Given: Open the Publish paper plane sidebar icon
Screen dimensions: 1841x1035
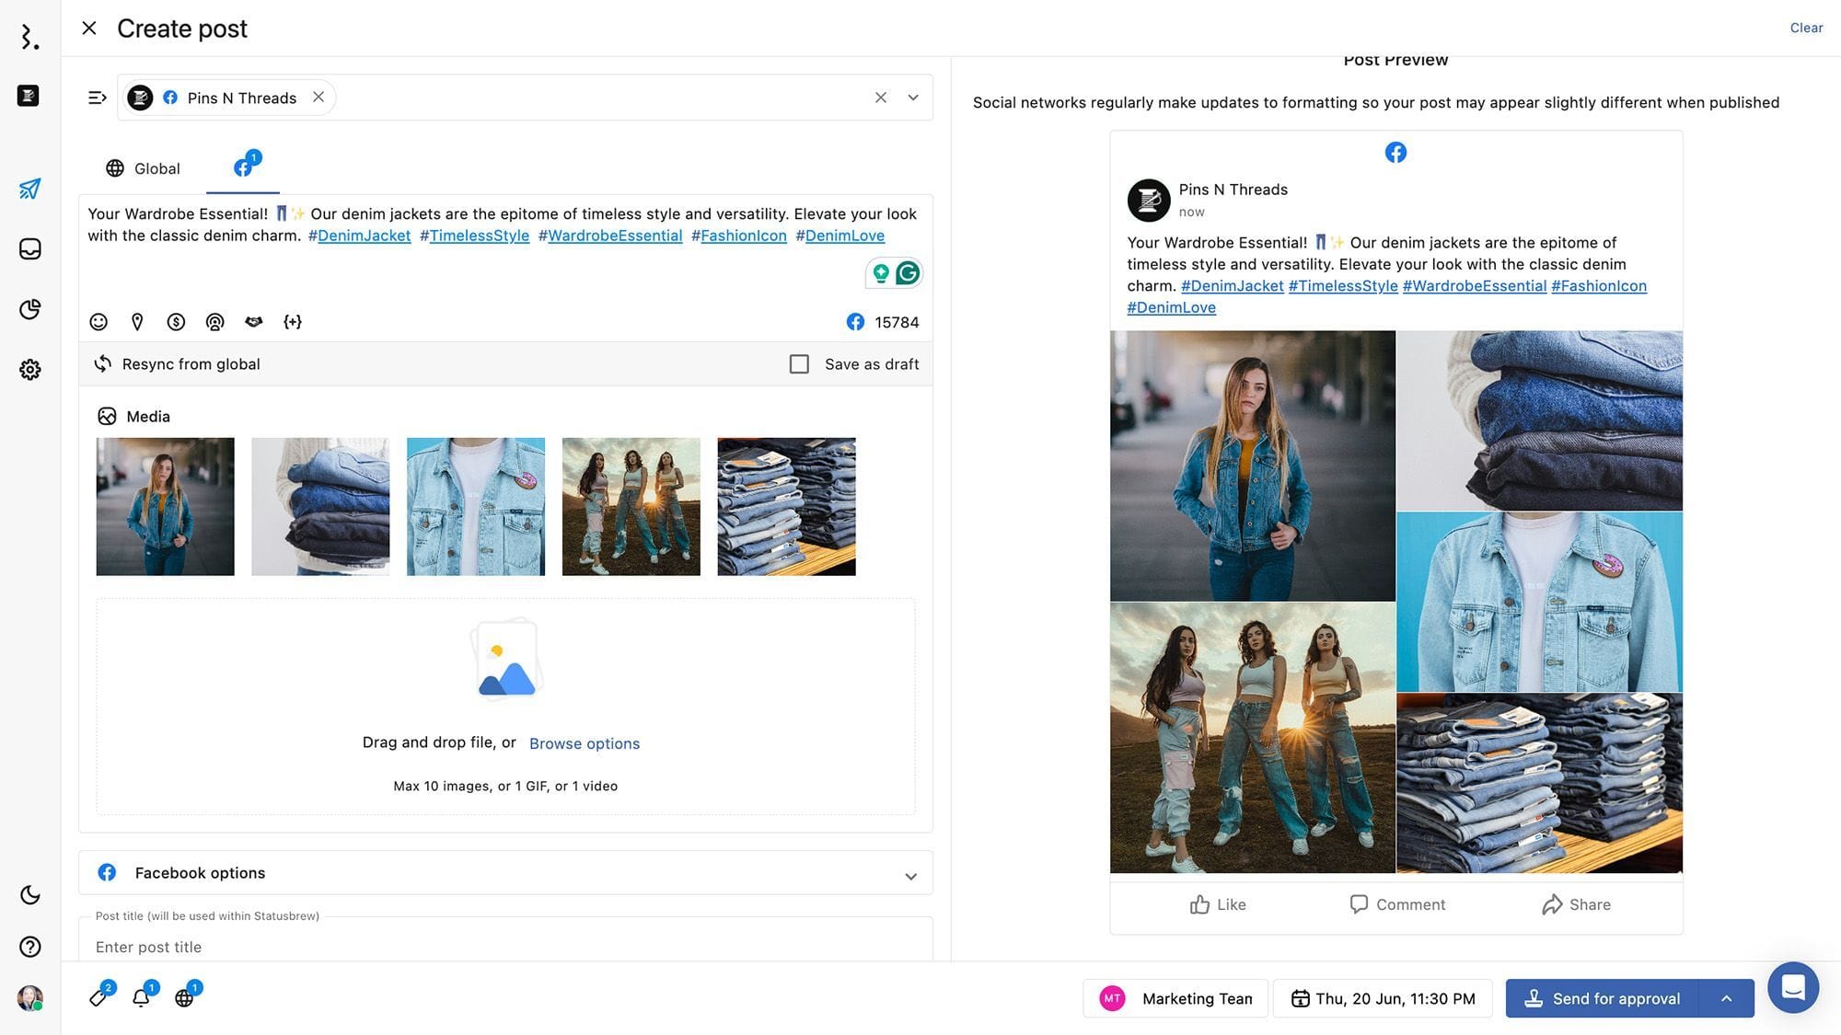Looking at the screenshot, I should (x=29, y=189).
